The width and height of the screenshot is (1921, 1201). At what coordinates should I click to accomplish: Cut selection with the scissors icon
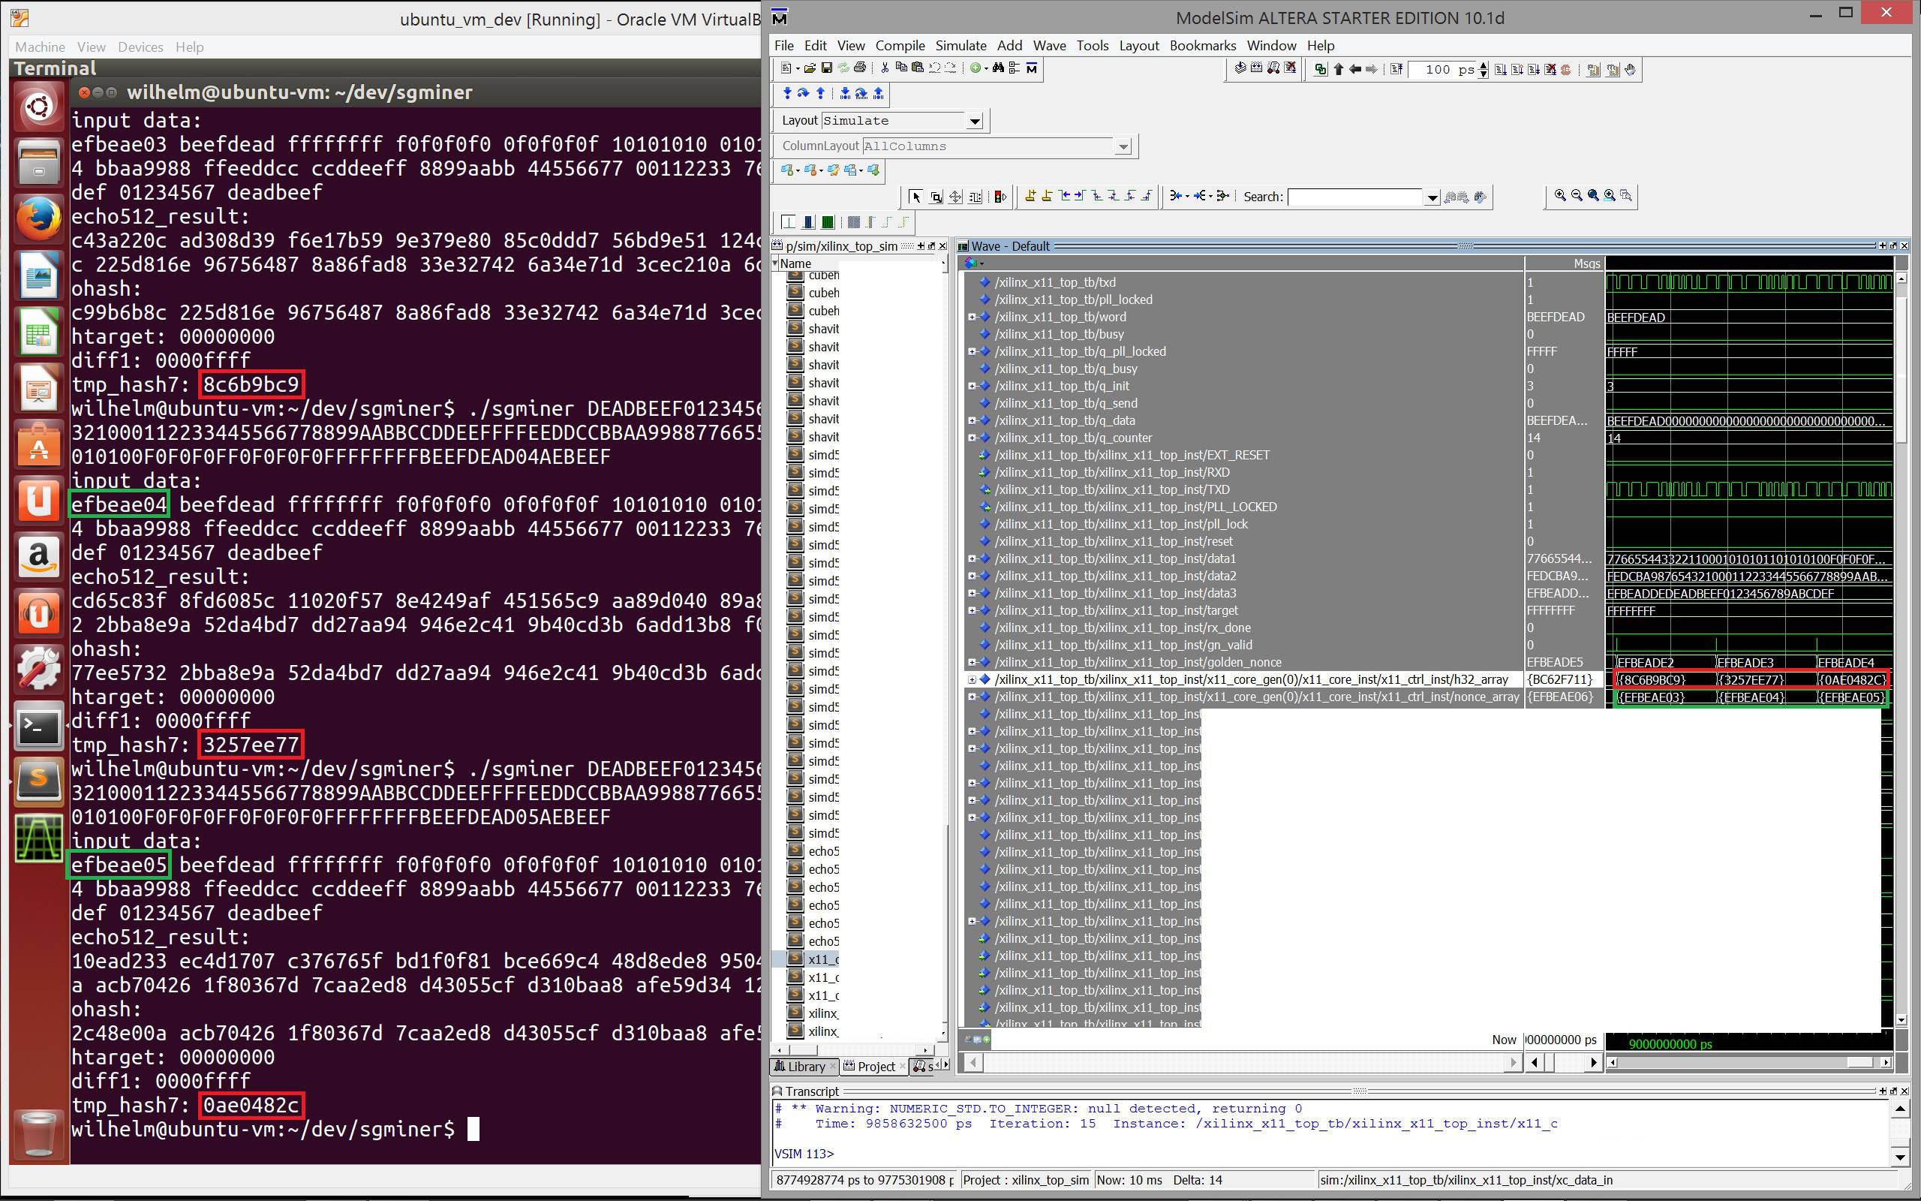click(x=885, y=68)
